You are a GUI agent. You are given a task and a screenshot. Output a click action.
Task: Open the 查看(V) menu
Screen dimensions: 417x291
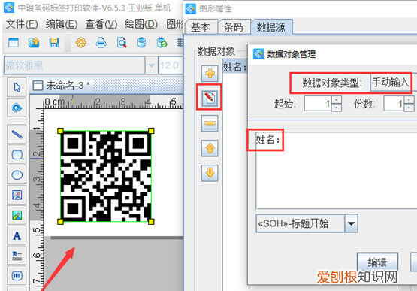(x=101, y=24)
